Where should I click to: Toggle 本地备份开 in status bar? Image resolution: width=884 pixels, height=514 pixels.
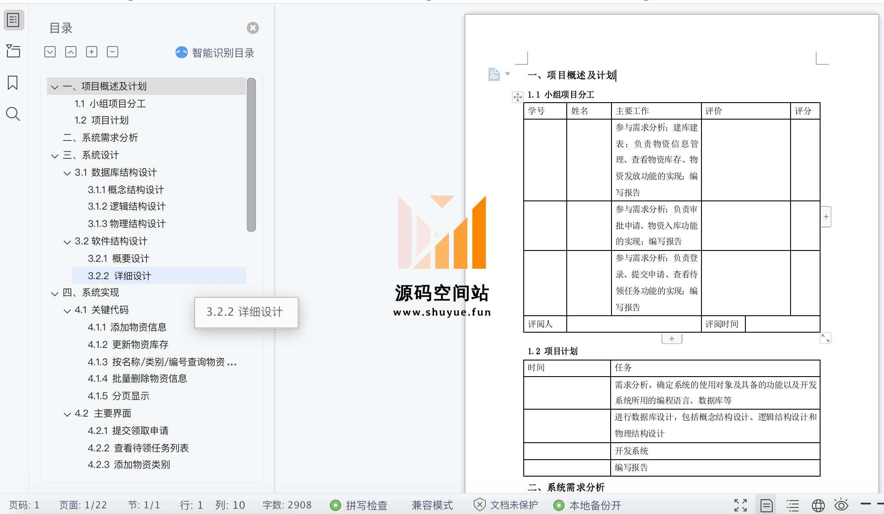click(x=587, y=505)
